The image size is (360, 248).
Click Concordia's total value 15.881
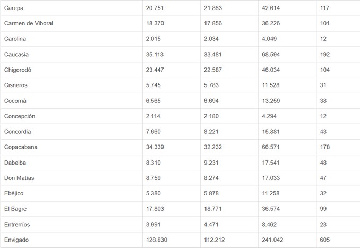click(x=272, y=132)
